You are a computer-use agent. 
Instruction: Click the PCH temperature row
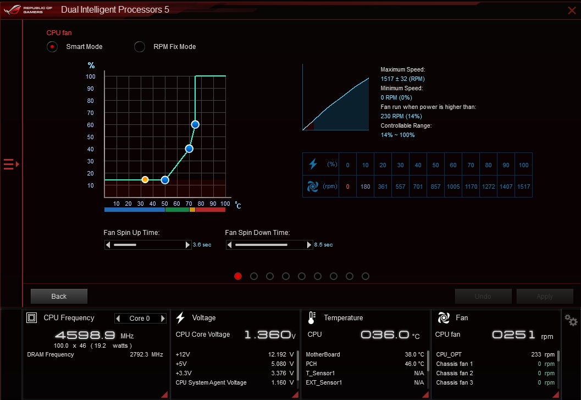pos(365,364)
